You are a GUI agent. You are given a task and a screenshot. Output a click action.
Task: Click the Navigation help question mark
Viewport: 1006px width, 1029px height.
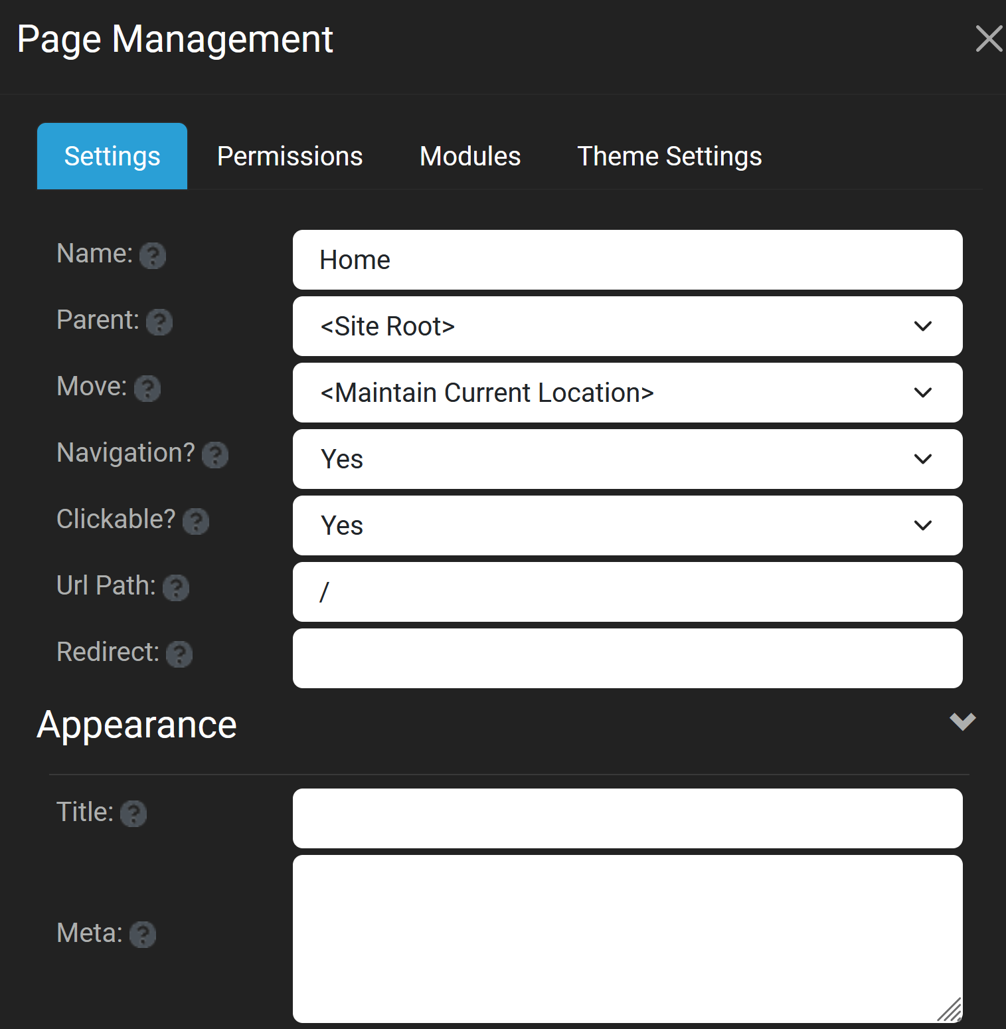click(x=214, y=456)
